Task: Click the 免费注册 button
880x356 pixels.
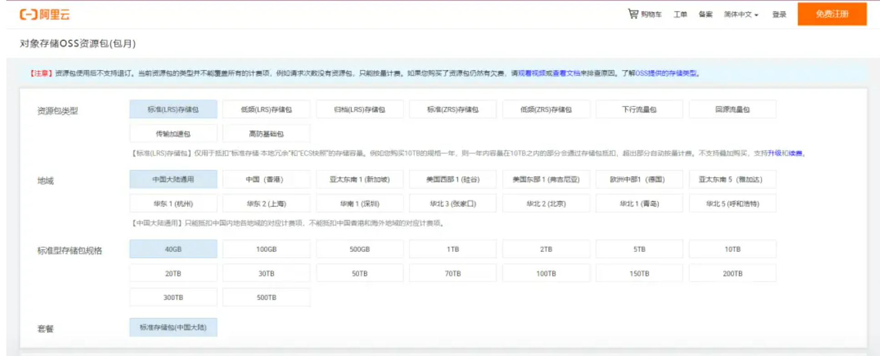Action: tap(832, 14)
